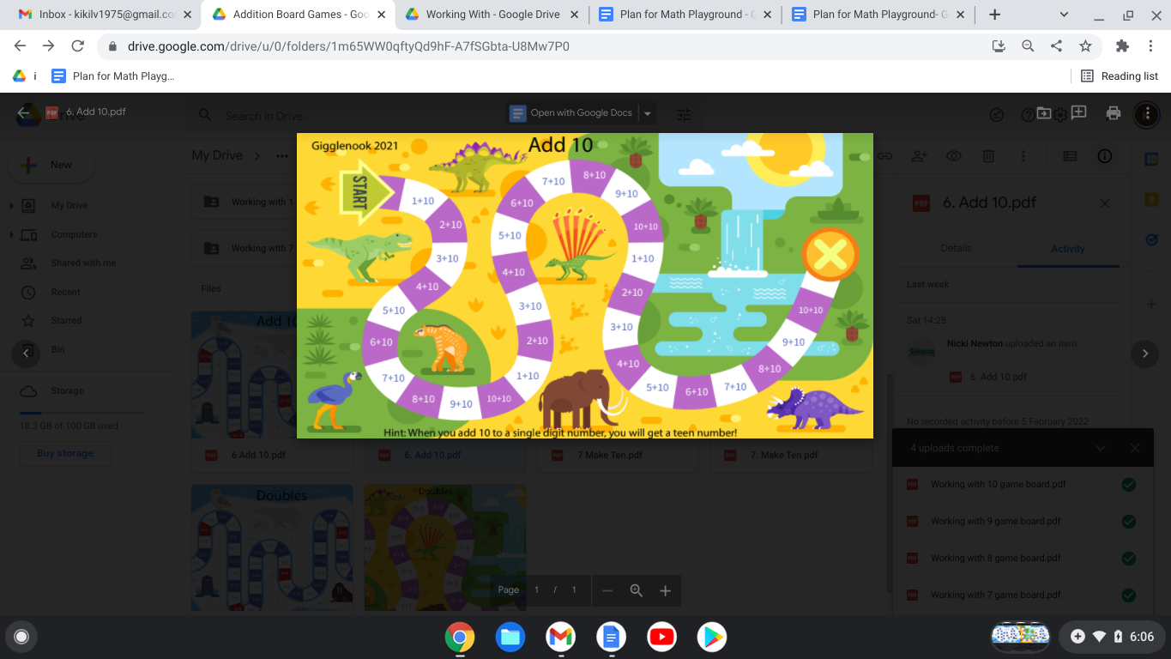This screenshot has width=1171, height=659.
Task: Click the Reading list button
Action: 1120,76
